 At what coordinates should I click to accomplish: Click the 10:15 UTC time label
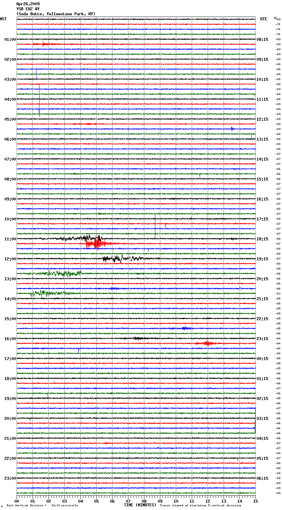tap(262, 79)
